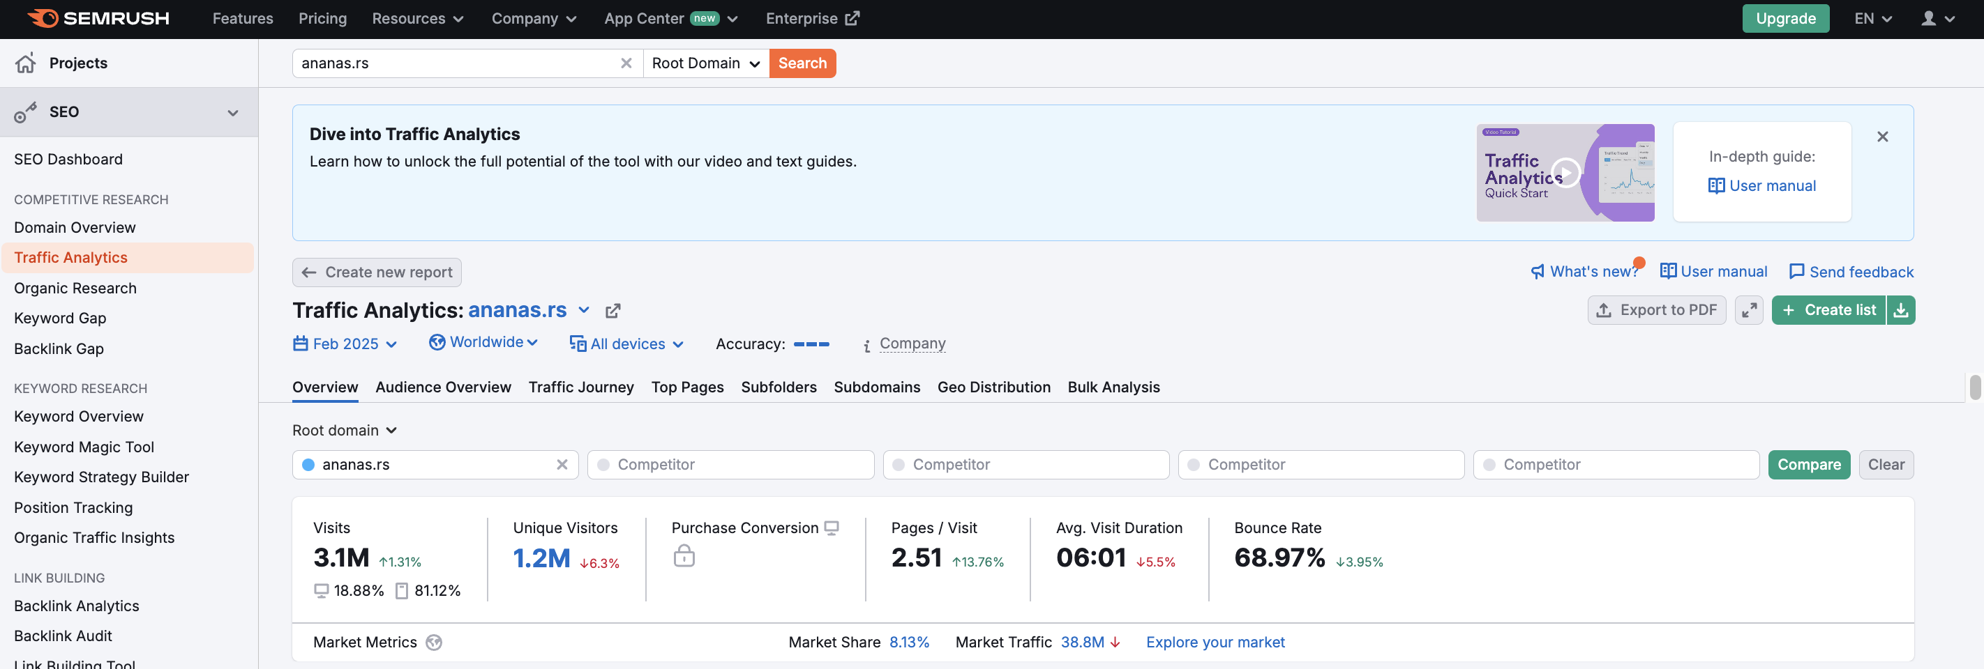Click the Upgrade button
This screenshot has width=1984, height=669.
point(1785,18)
